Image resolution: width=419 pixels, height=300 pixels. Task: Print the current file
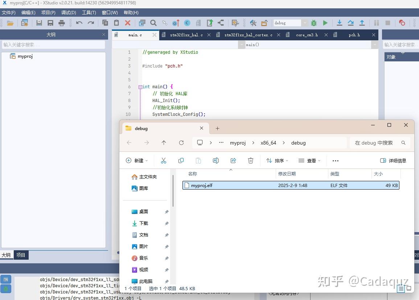[x=62, y=23]
